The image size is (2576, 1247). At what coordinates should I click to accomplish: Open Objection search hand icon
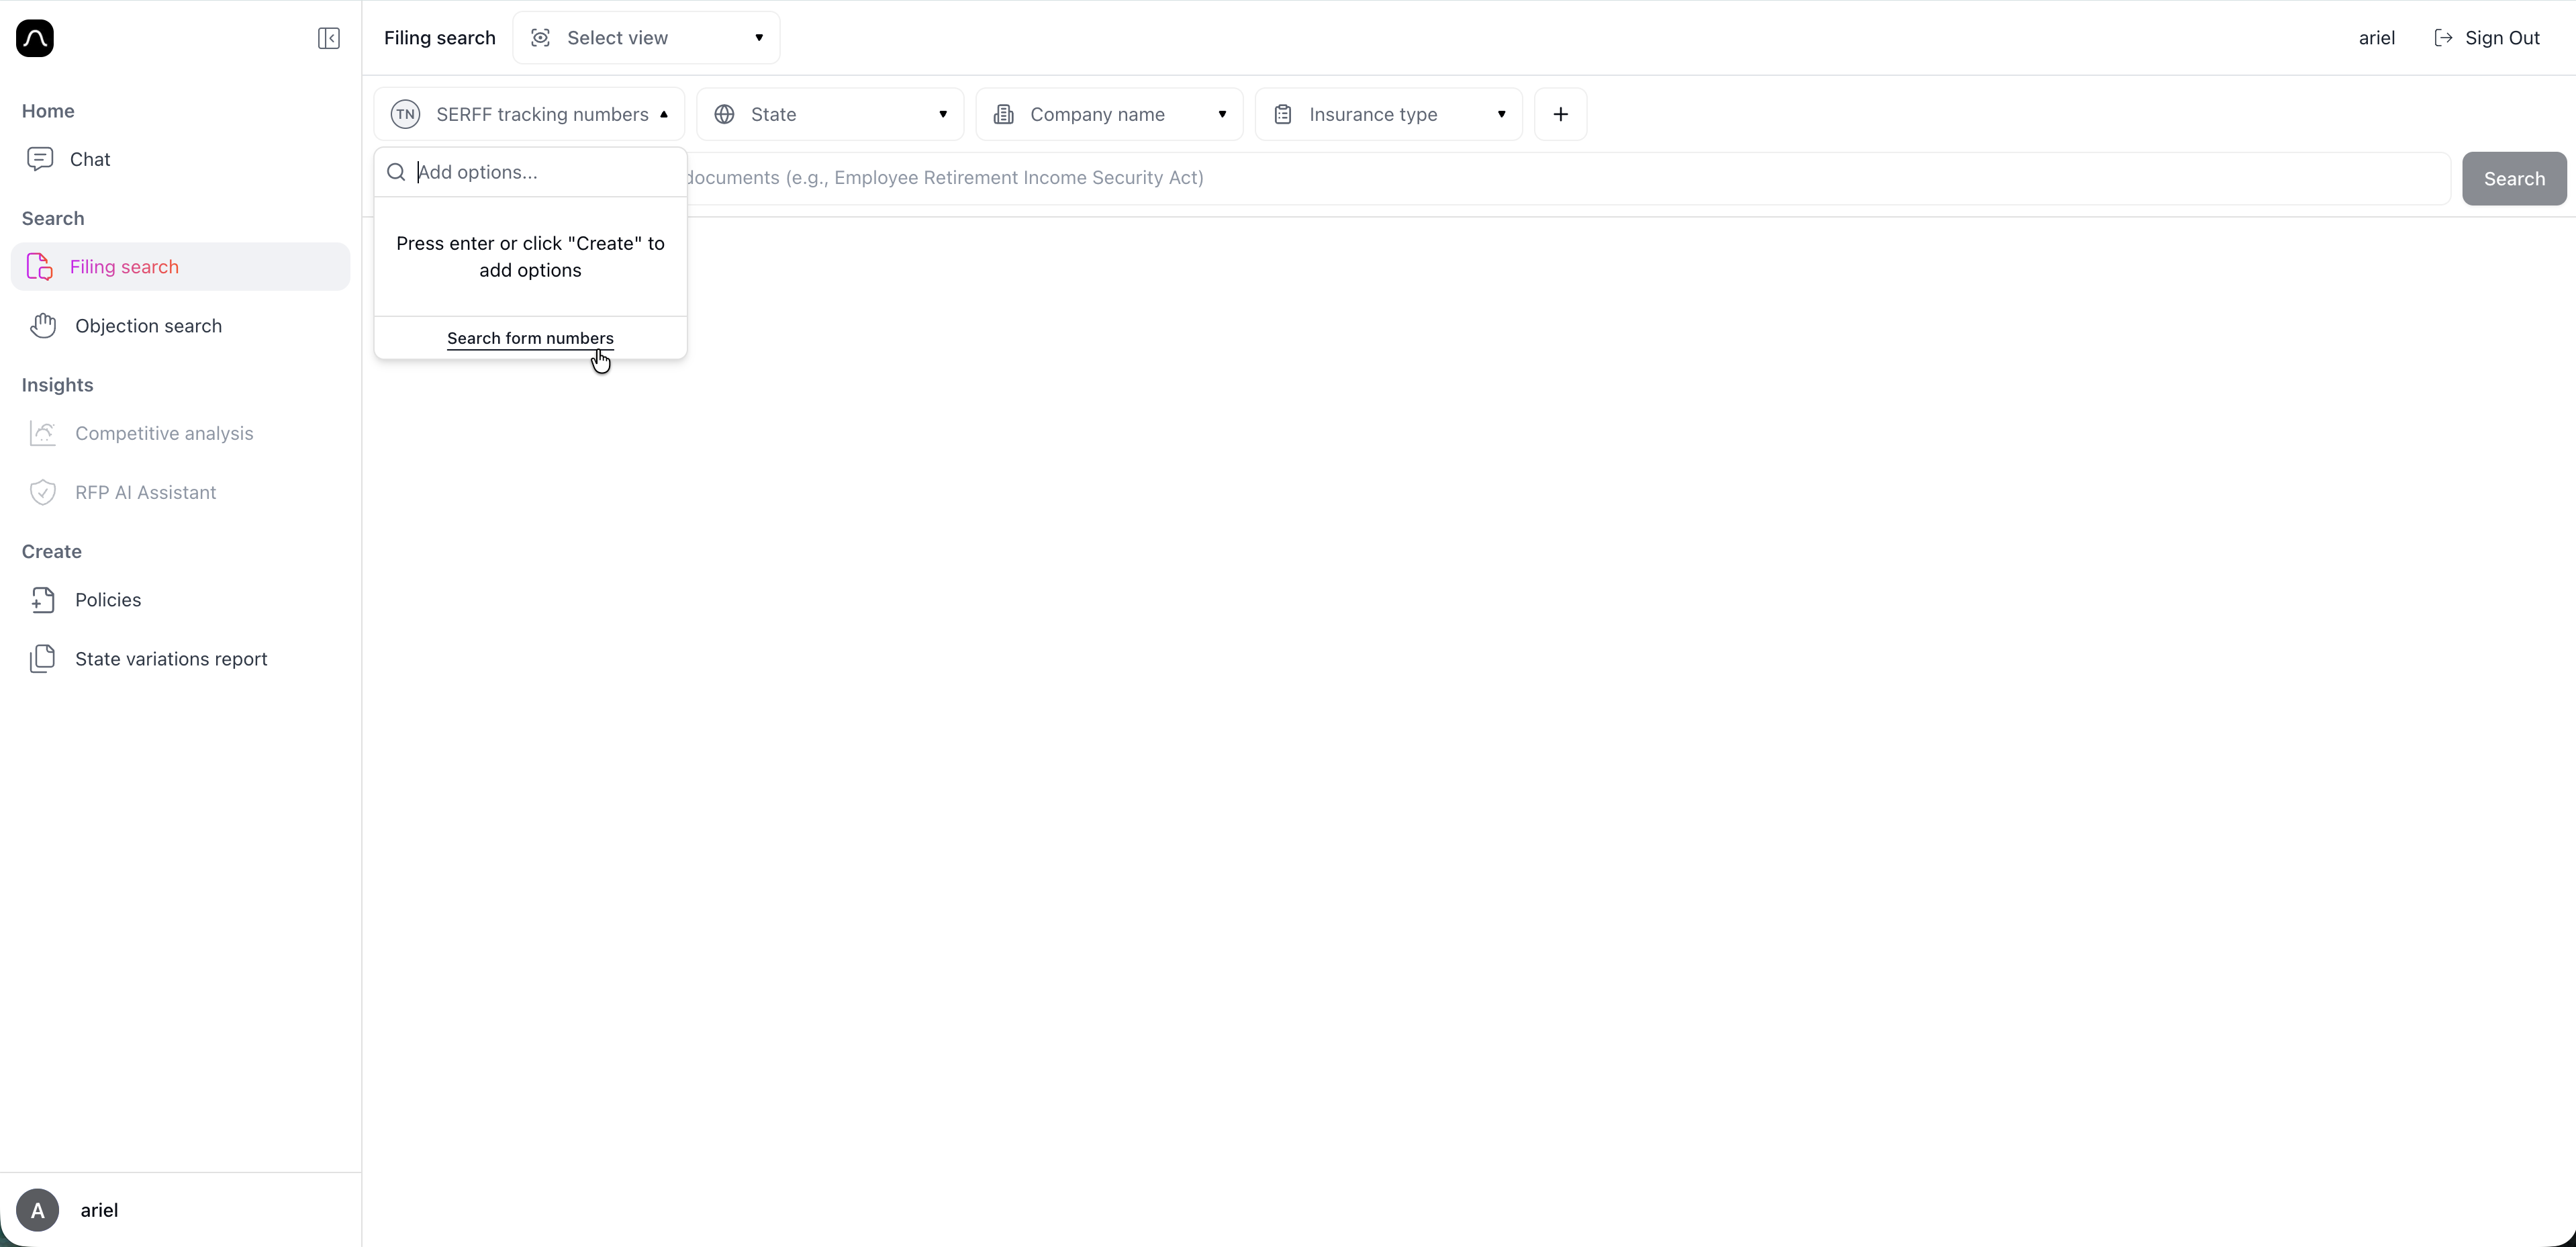point(43,326)
